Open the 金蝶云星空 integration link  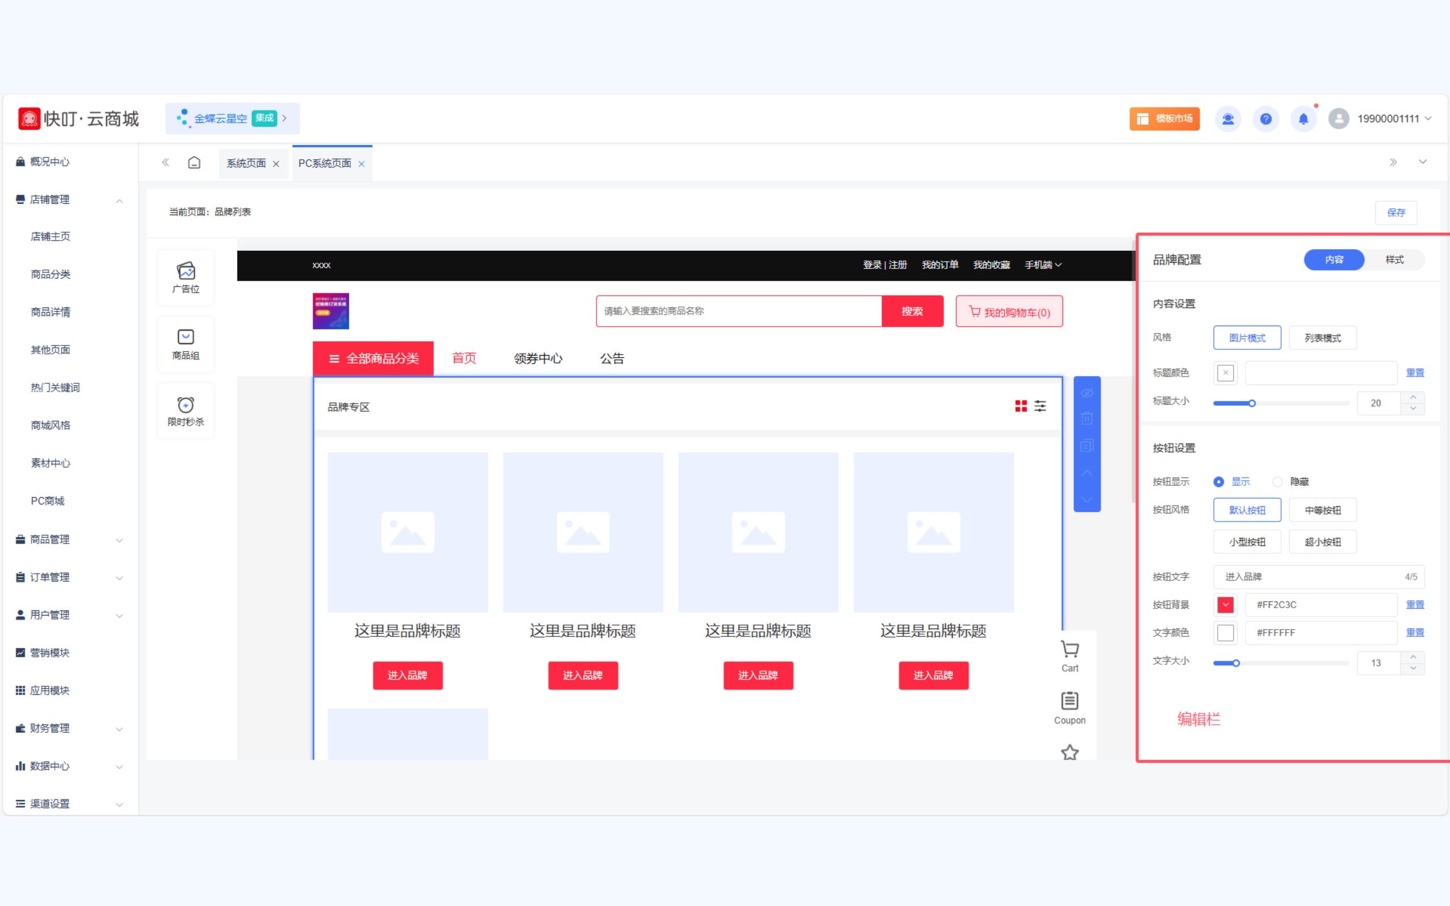tap(232, 118)
